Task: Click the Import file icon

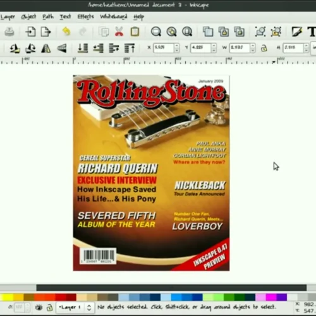Action: (x=31, y=32)
